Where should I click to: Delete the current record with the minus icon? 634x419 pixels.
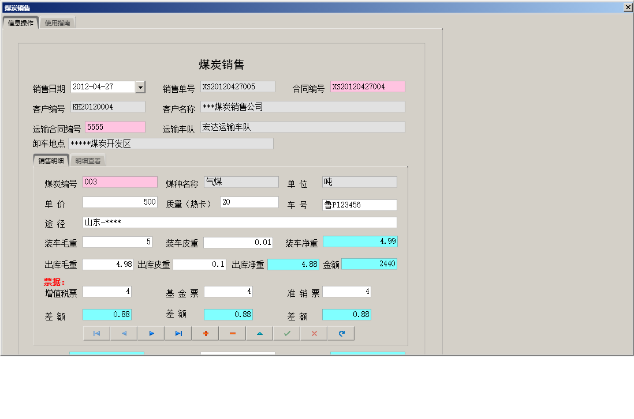232,333
